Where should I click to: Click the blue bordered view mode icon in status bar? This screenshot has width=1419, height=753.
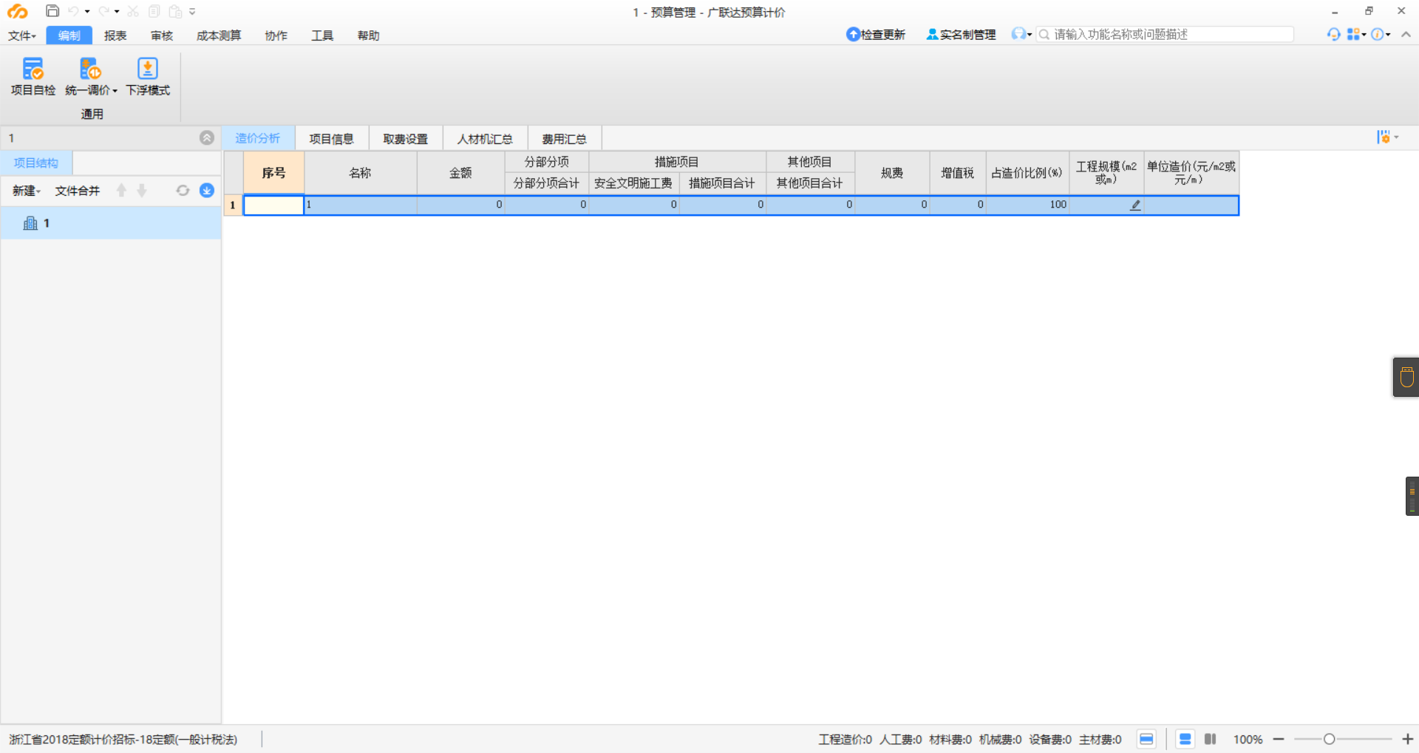(1146, 739)
